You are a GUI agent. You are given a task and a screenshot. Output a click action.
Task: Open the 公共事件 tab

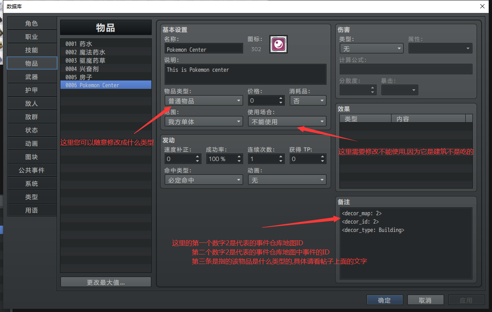point(32,170)
